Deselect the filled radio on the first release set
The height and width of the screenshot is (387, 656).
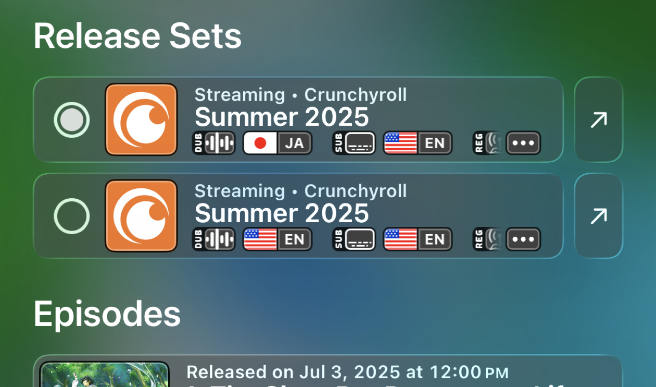click(x=72, y=120)
